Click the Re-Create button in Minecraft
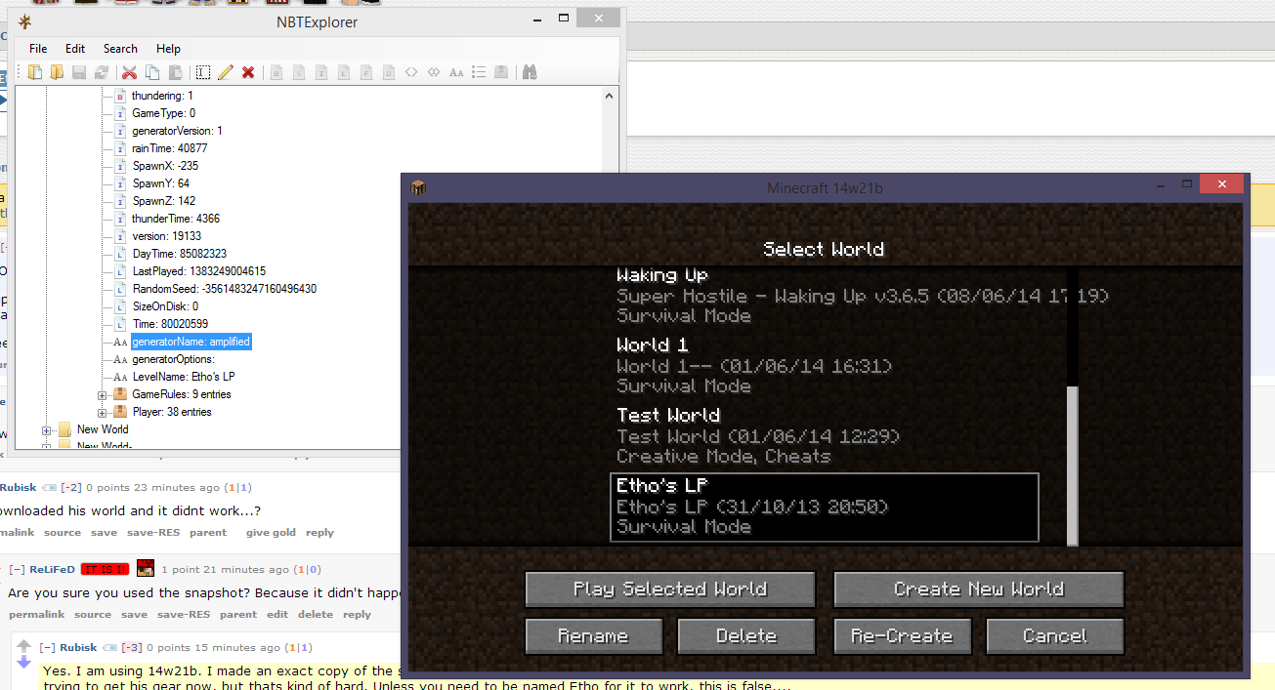 902,636
